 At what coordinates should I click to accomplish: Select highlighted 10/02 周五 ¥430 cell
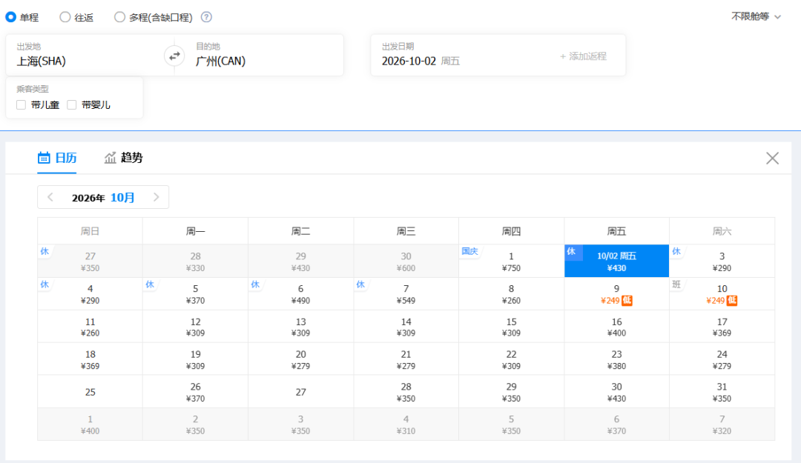coord(616,262)
